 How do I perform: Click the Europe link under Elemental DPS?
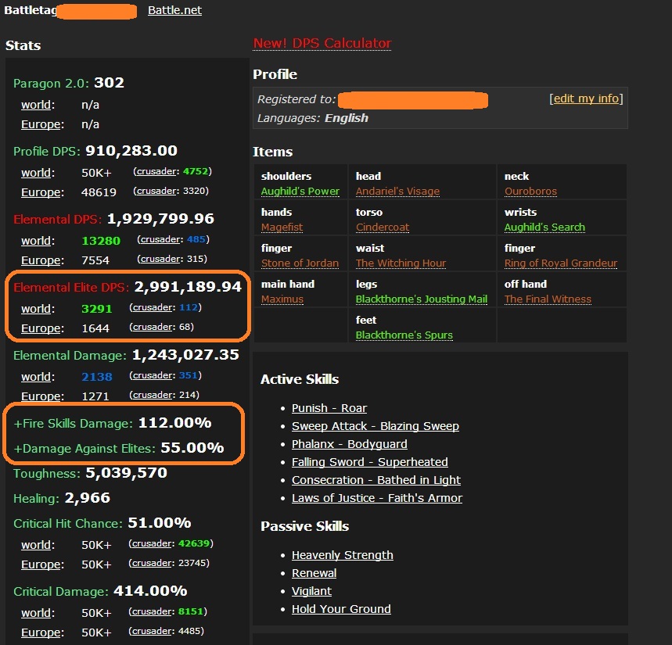pos(41,261)
